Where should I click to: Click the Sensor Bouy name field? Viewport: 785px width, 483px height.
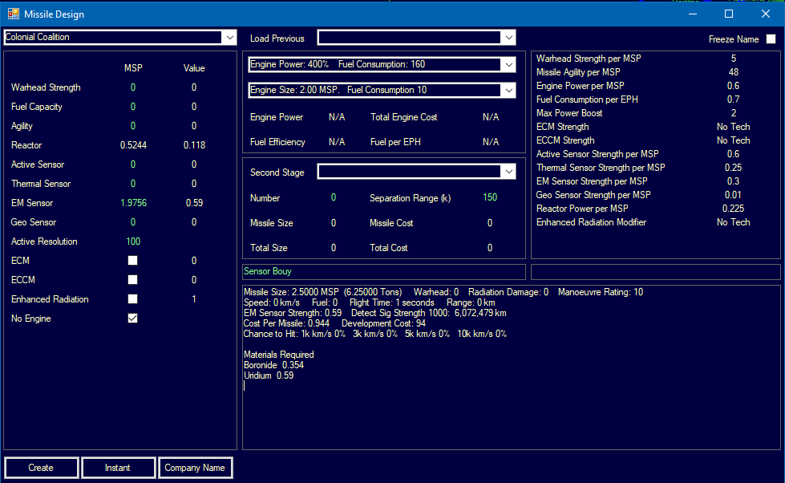click(x=383, y=271)
